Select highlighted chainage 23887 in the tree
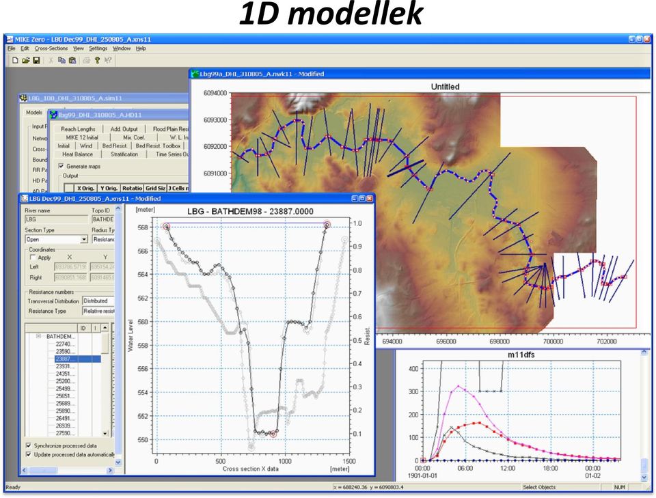The image size is (656, 498). point(77,359)
